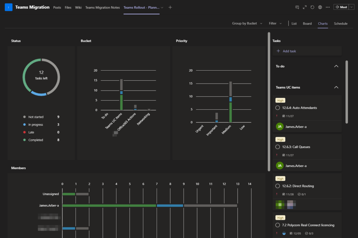The width and height of the screenshot is (358, 238).
Task: Open the conversation icon in tab header
Action: pyautogui.click(x=297, y=7)
